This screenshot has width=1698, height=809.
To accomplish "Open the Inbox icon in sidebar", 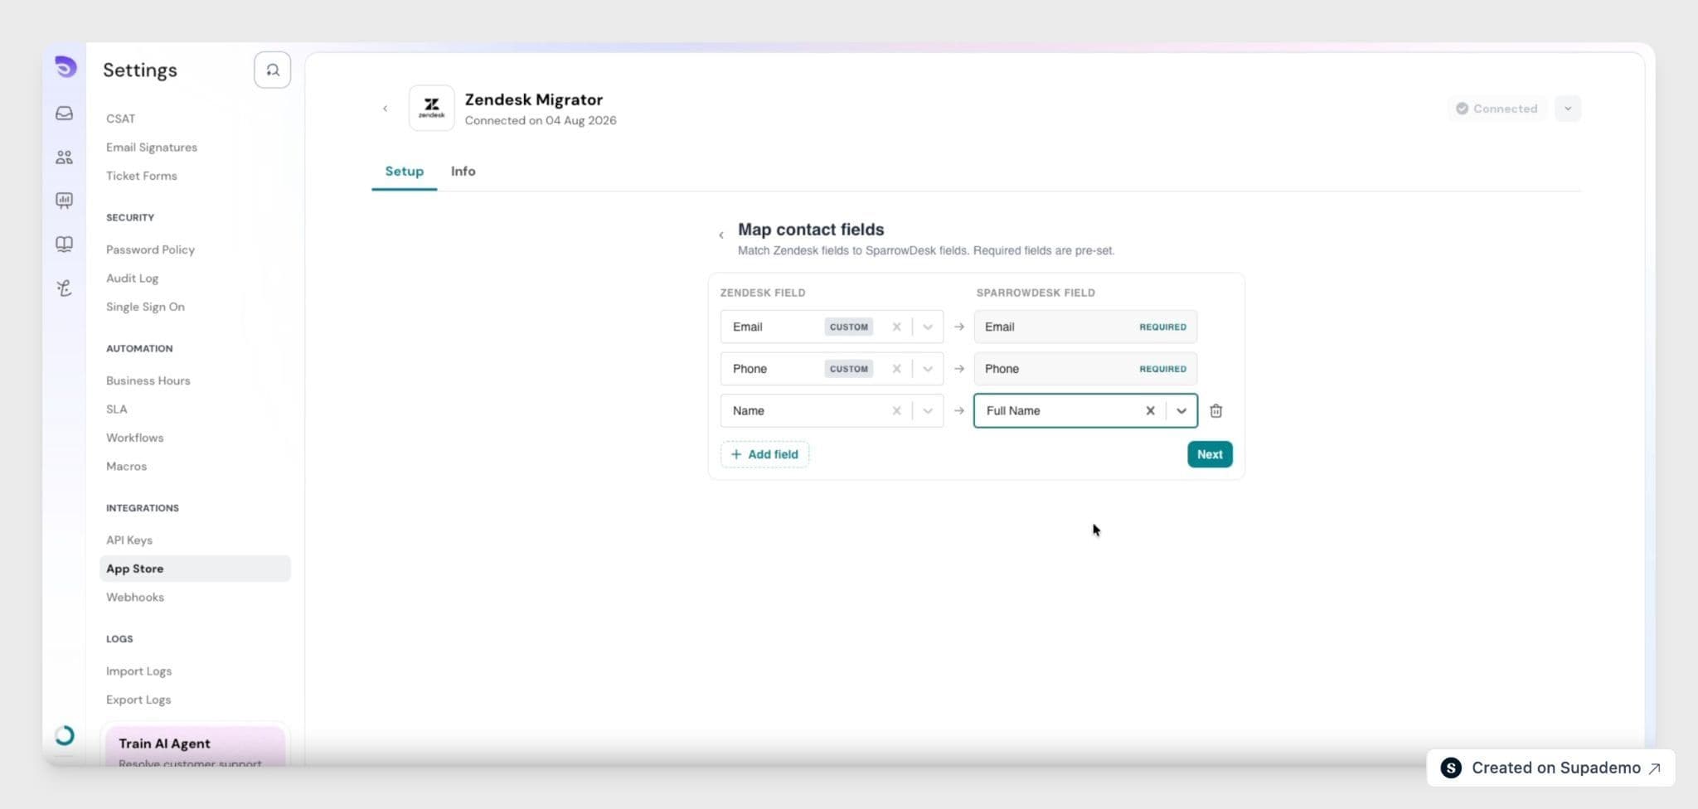I will pos(65,114).
